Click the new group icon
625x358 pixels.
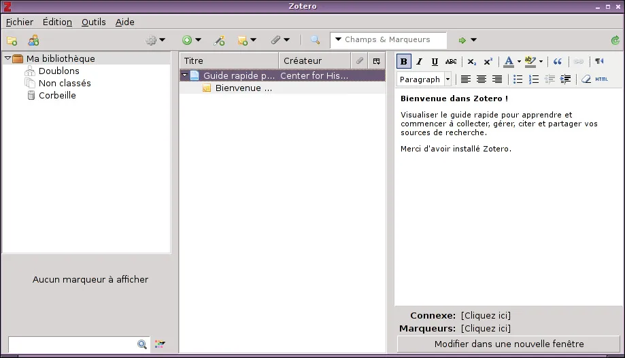click(x=33, y=41)
